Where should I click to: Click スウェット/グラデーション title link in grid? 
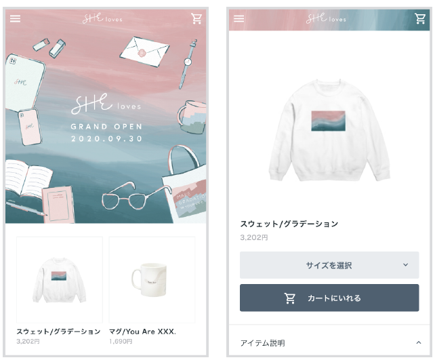click(58, 331)
